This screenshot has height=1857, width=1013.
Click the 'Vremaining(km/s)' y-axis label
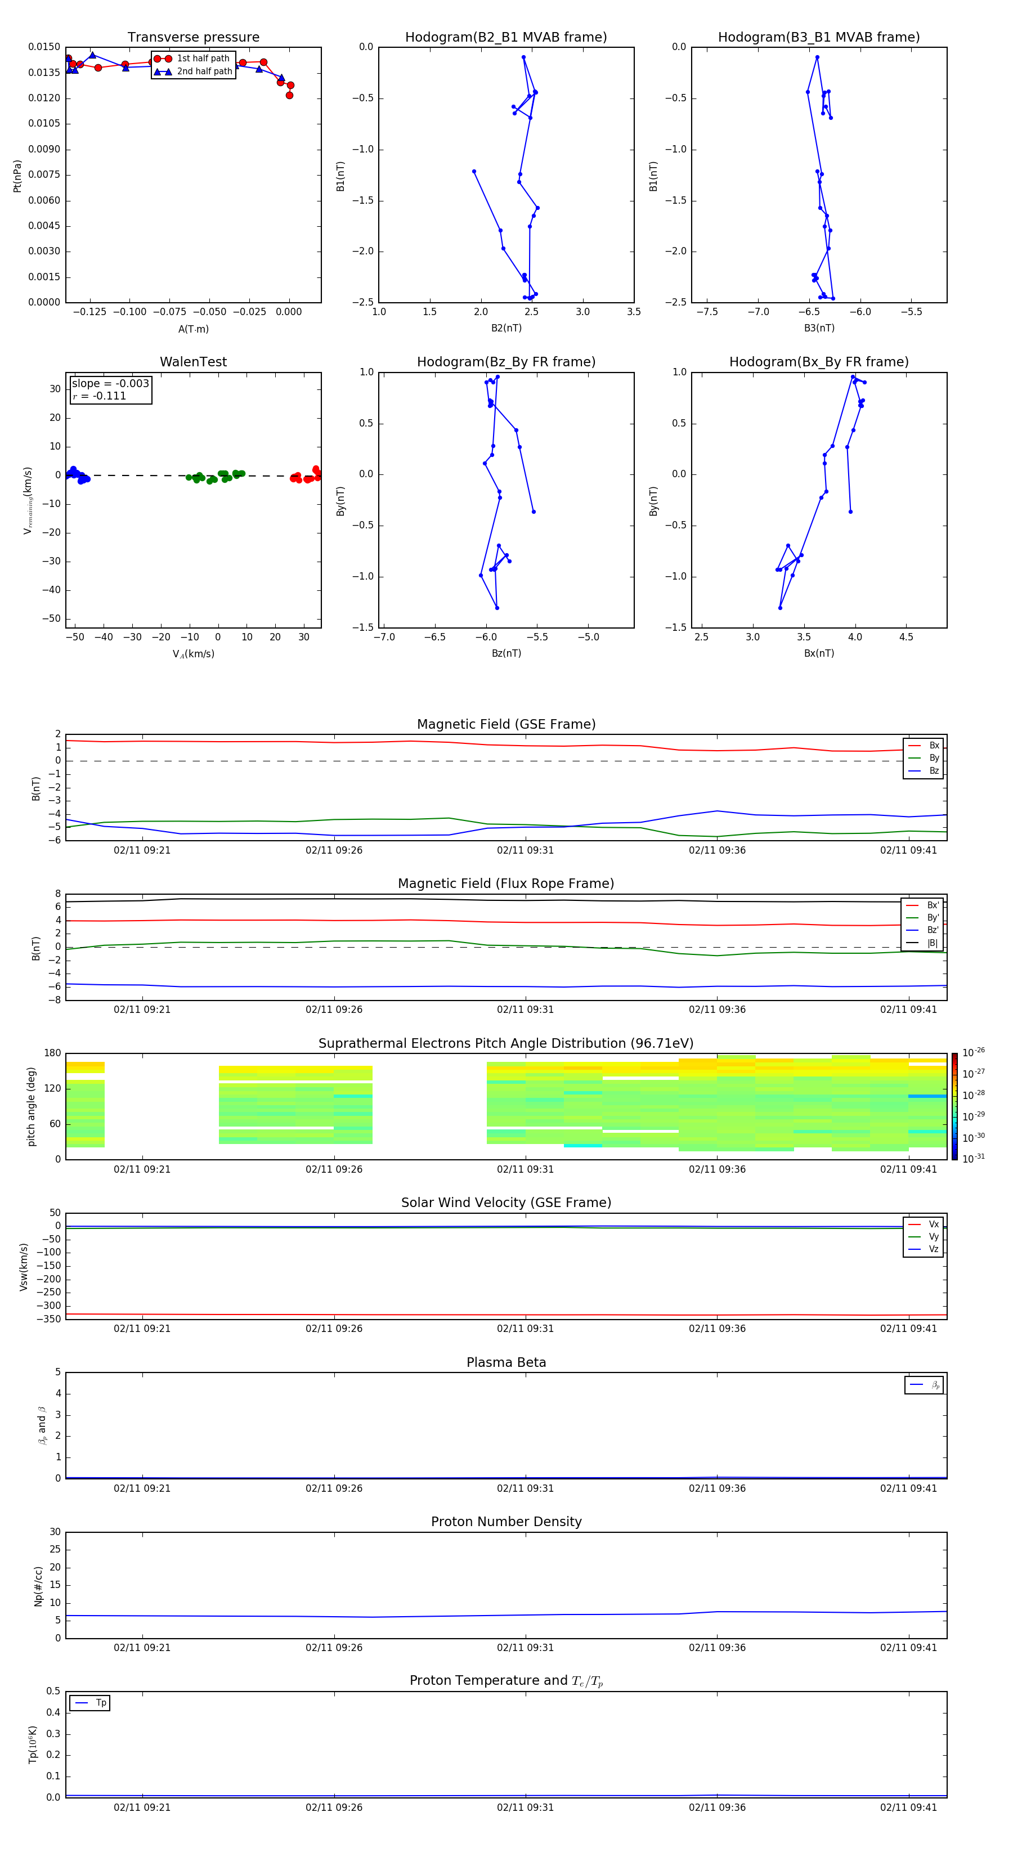click(x=28, y=500)
